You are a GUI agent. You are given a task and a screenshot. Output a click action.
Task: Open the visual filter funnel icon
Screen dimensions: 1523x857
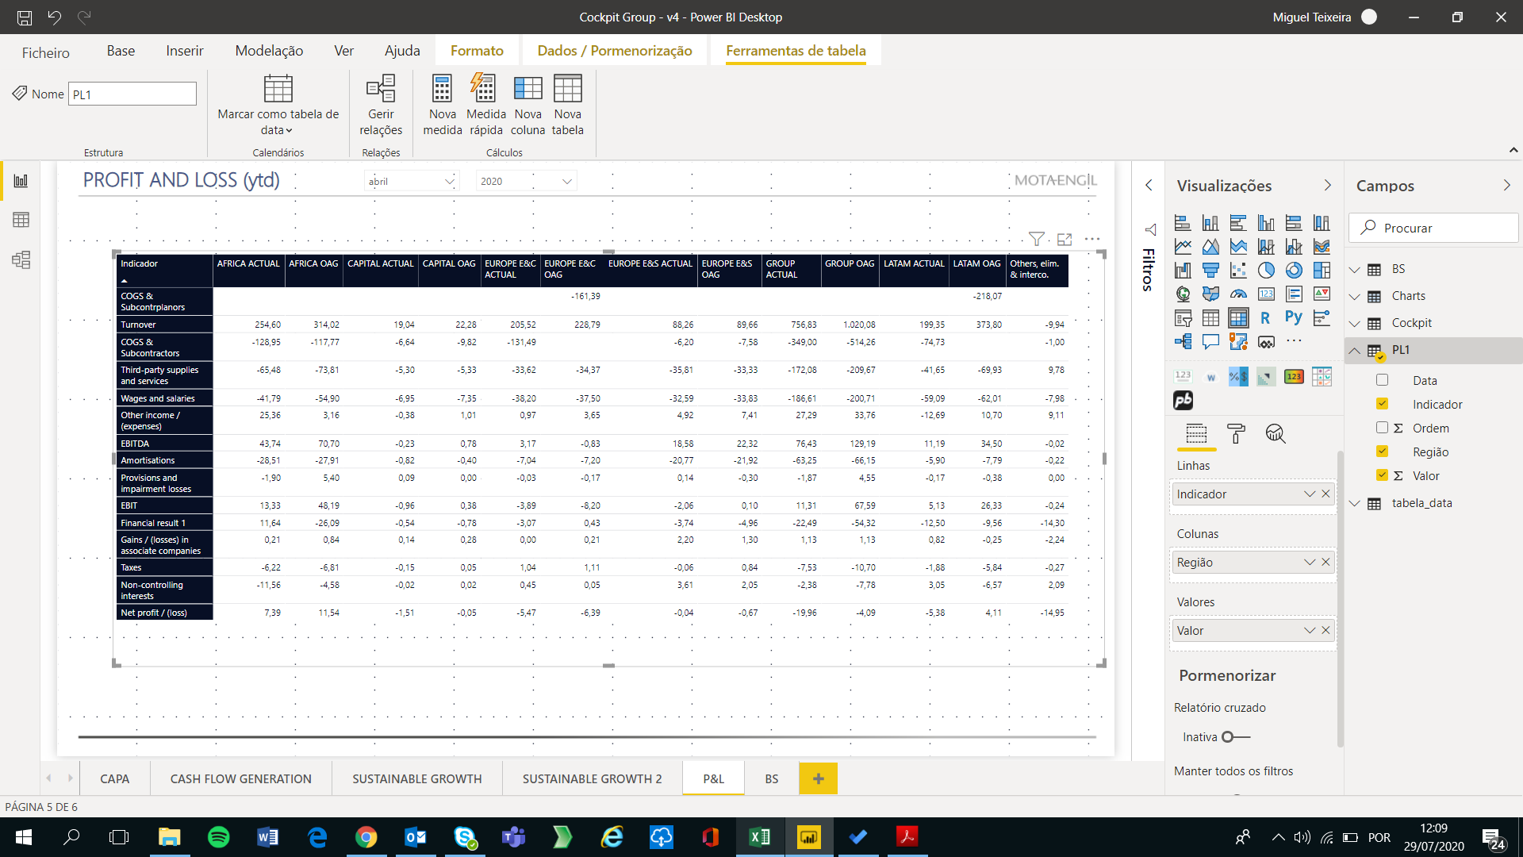[x=1036, y=239]
